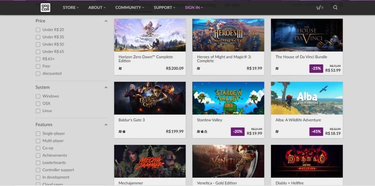This screenshot has height=186, width=375.
Task: Click the Venetica cover image
Action: pos(229,161)
